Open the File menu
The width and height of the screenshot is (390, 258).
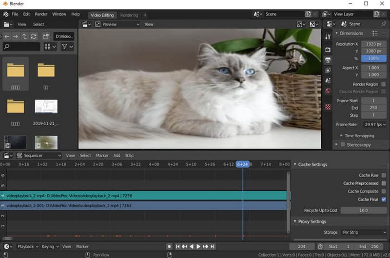pos(15,14)
